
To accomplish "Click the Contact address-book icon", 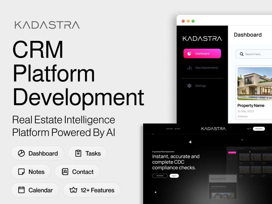I will (x=65, y=172).
